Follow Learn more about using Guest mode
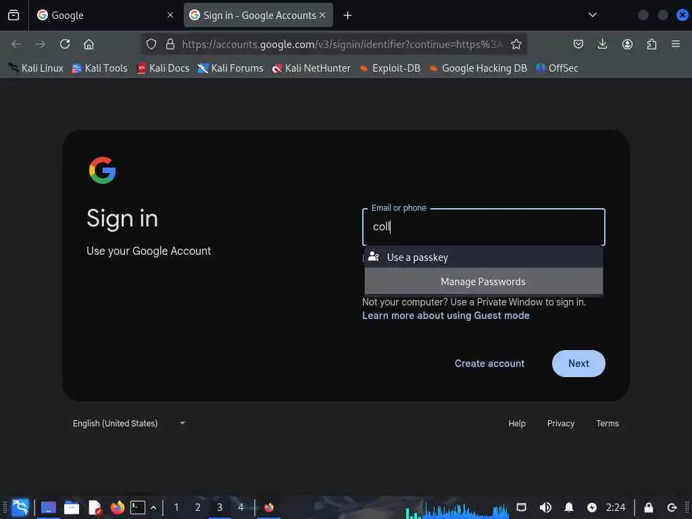Screen dimensions: 692x519 tap(446, 316)
